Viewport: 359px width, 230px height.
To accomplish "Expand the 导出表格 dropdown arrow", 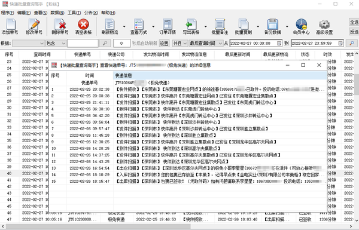I will click(205, 26).
